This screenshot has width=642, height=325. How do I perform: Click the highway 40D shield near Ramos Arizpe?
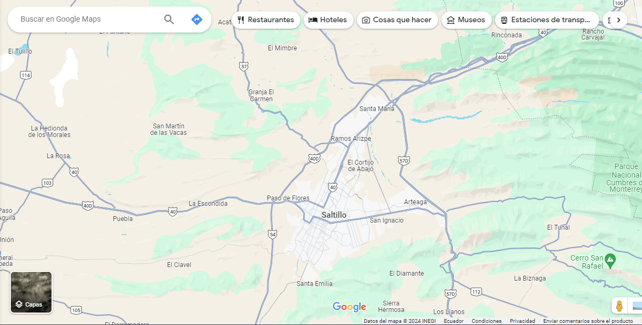click(314, 159)
